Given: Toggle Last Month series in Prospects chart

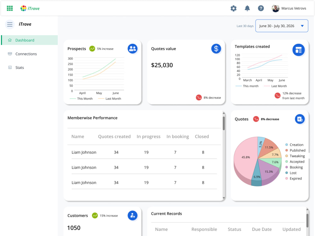Looking at the screenshot, I should (110, 98).
